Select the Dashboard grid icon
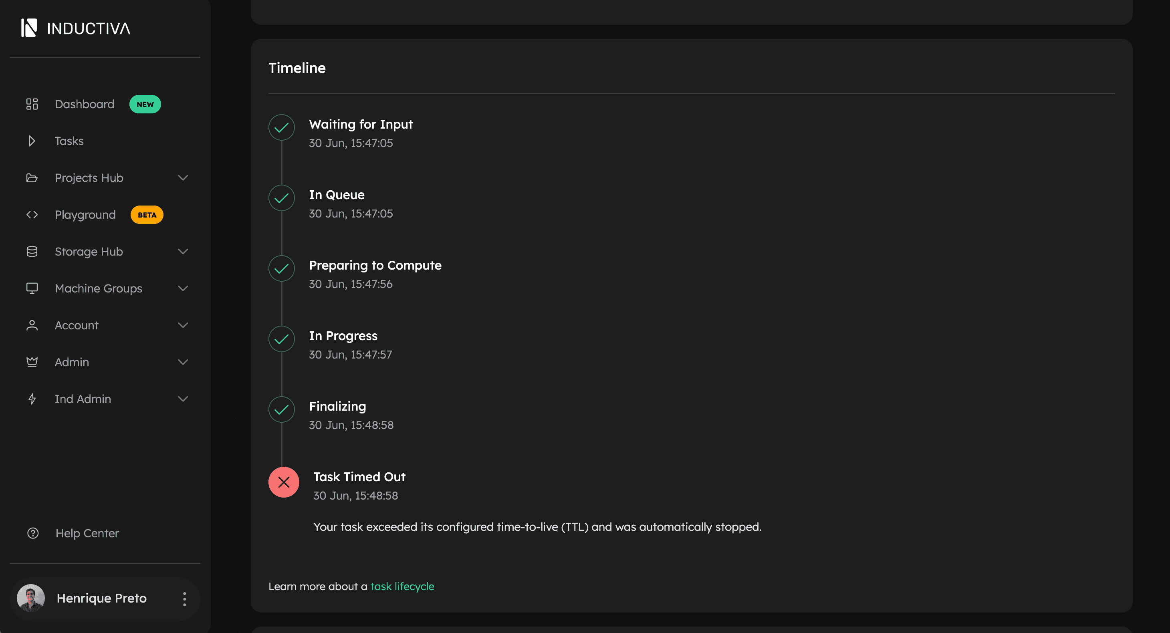The image size is (1170, 633). (32, 104)
